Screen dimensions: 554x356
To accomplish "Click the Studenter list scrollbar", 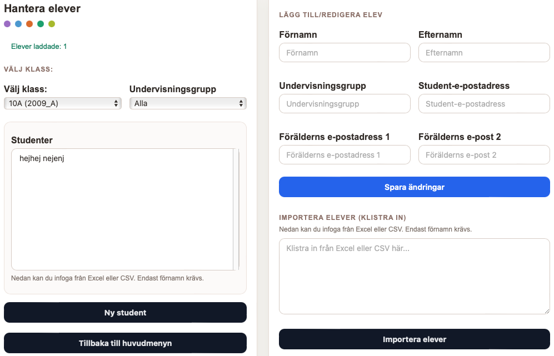I will click(236, 209).
